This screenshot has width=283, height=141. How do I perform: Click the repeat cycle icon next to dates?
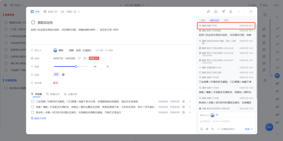pos(79,58)
